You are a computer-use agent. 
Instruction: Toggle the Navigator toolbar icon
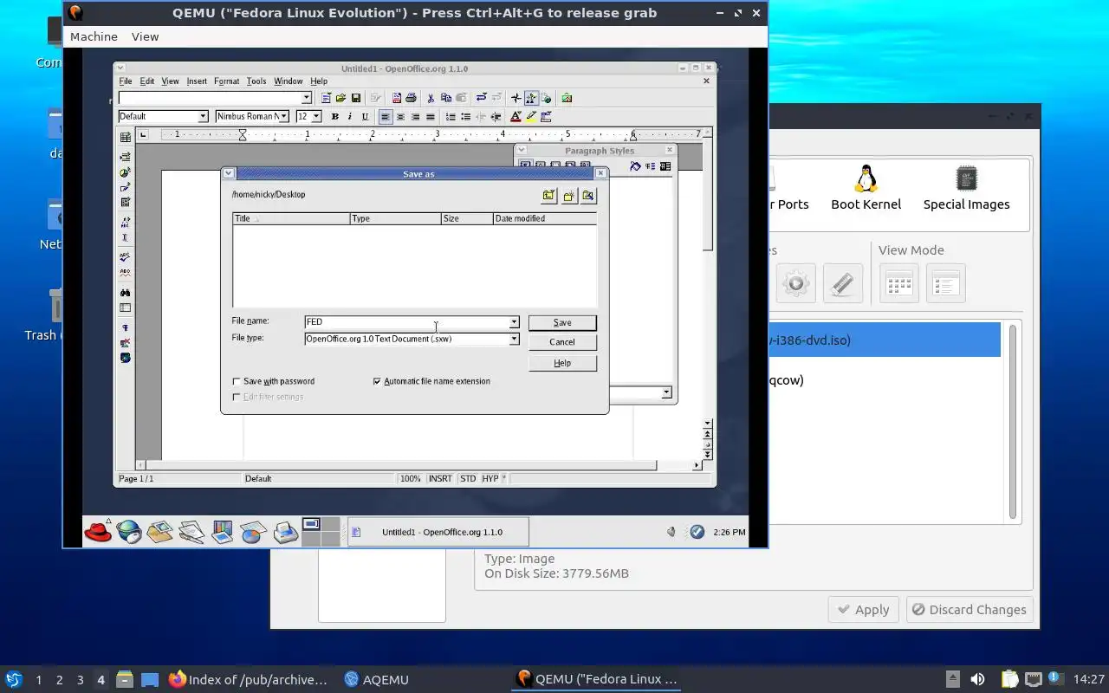[516, 98]
